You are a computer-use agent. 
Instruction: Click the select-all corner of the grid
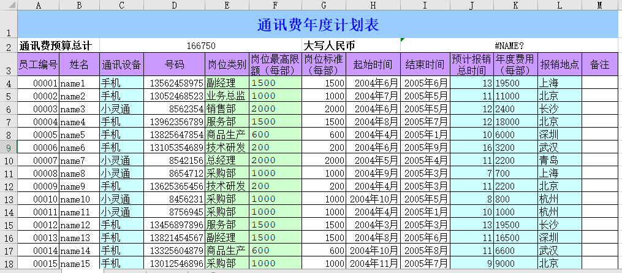[x=9, y=5]
